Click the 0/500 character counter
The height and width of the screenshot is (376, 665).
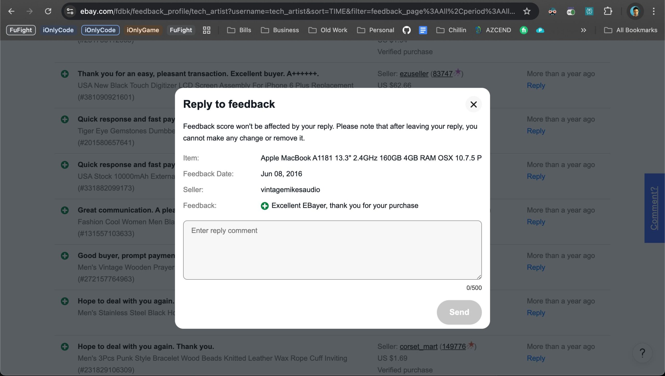pyautogui.click(x=474, y=288)
